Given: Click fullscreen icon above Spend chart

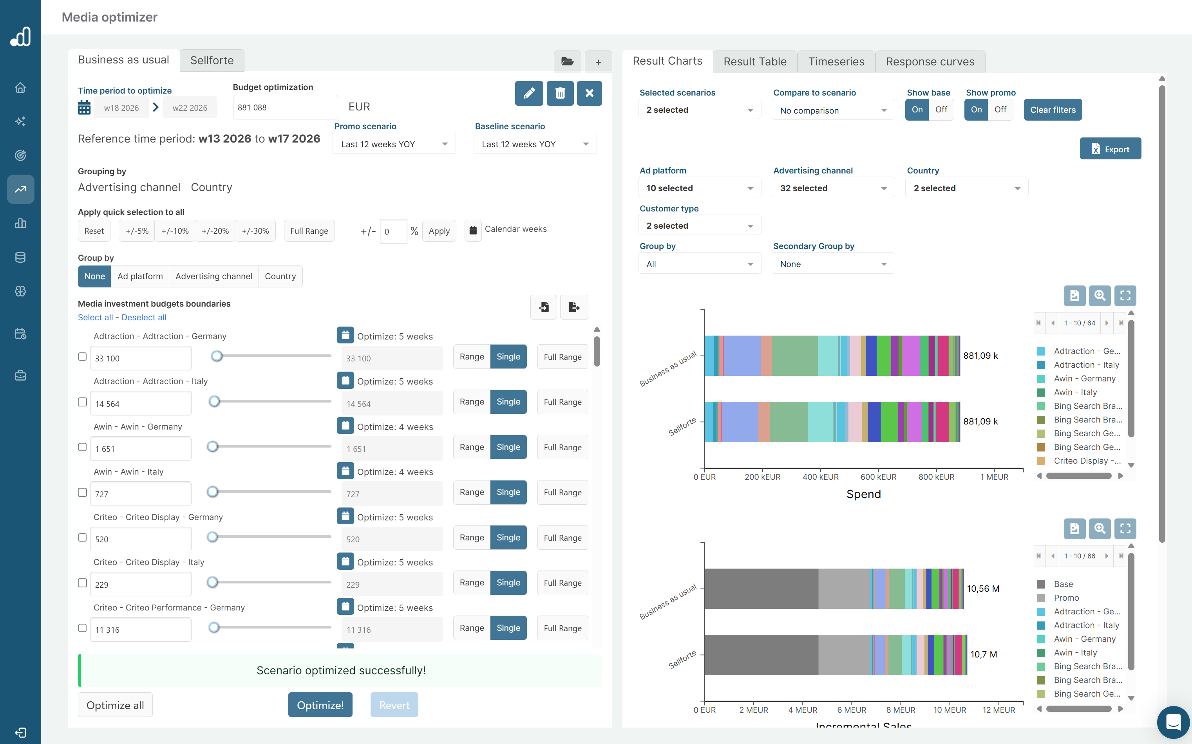Looking at the screenshot, I should (1125, 295).
